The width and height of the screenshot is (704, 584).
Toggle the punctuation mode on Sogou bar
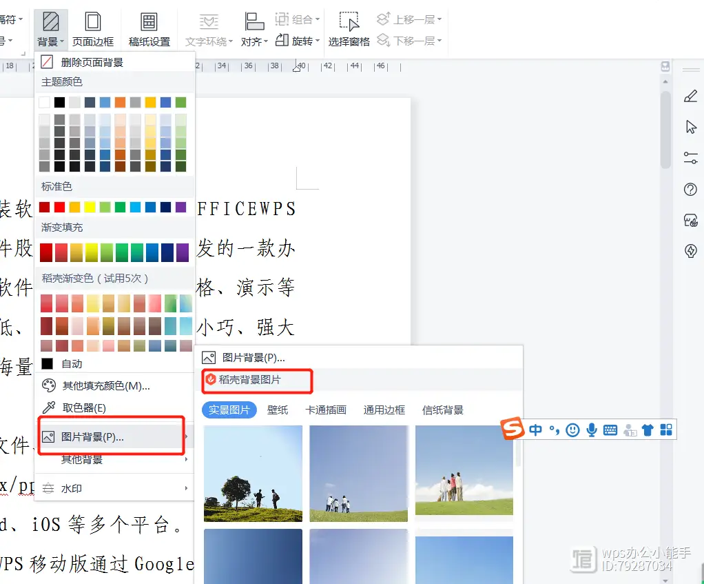pyautogui.click(x=554, y=430)
